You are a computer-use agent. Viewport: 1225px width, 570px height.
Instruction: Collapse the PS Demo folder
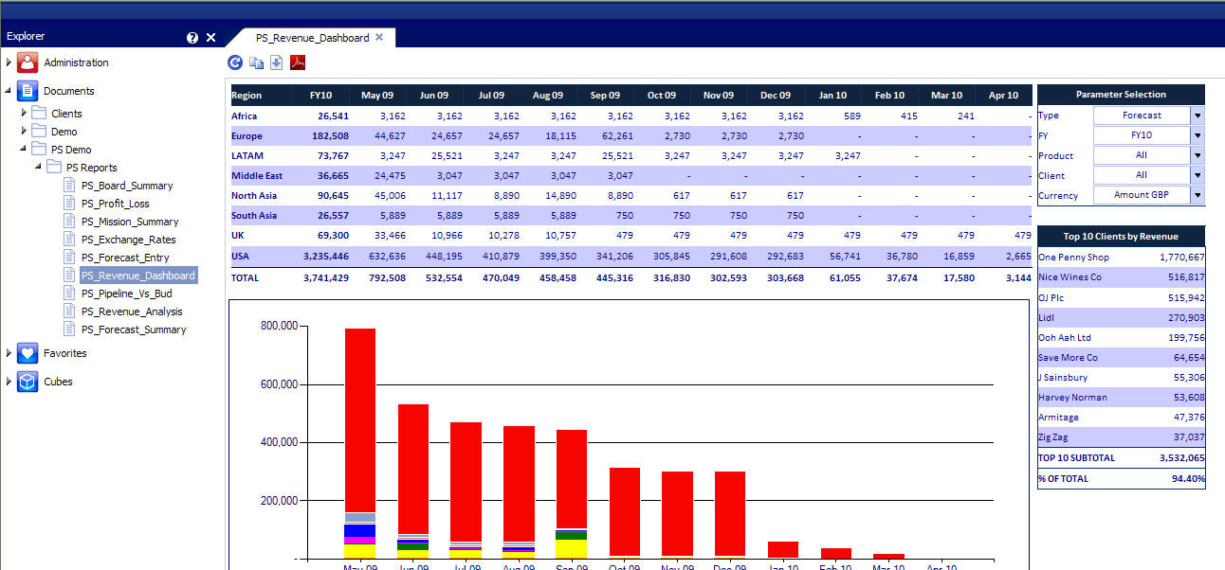(x=24, y=150)
